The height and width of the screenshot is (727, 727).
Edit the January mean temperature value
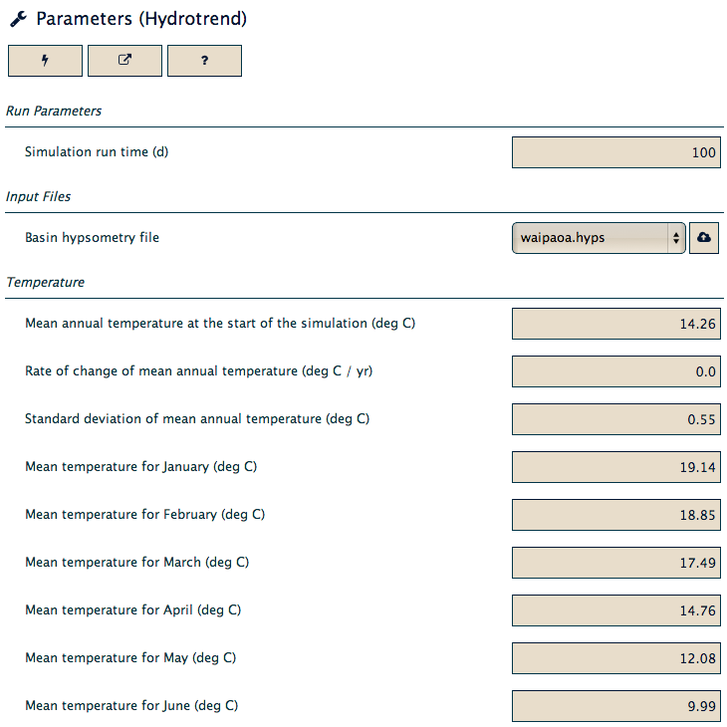(616, 467)
